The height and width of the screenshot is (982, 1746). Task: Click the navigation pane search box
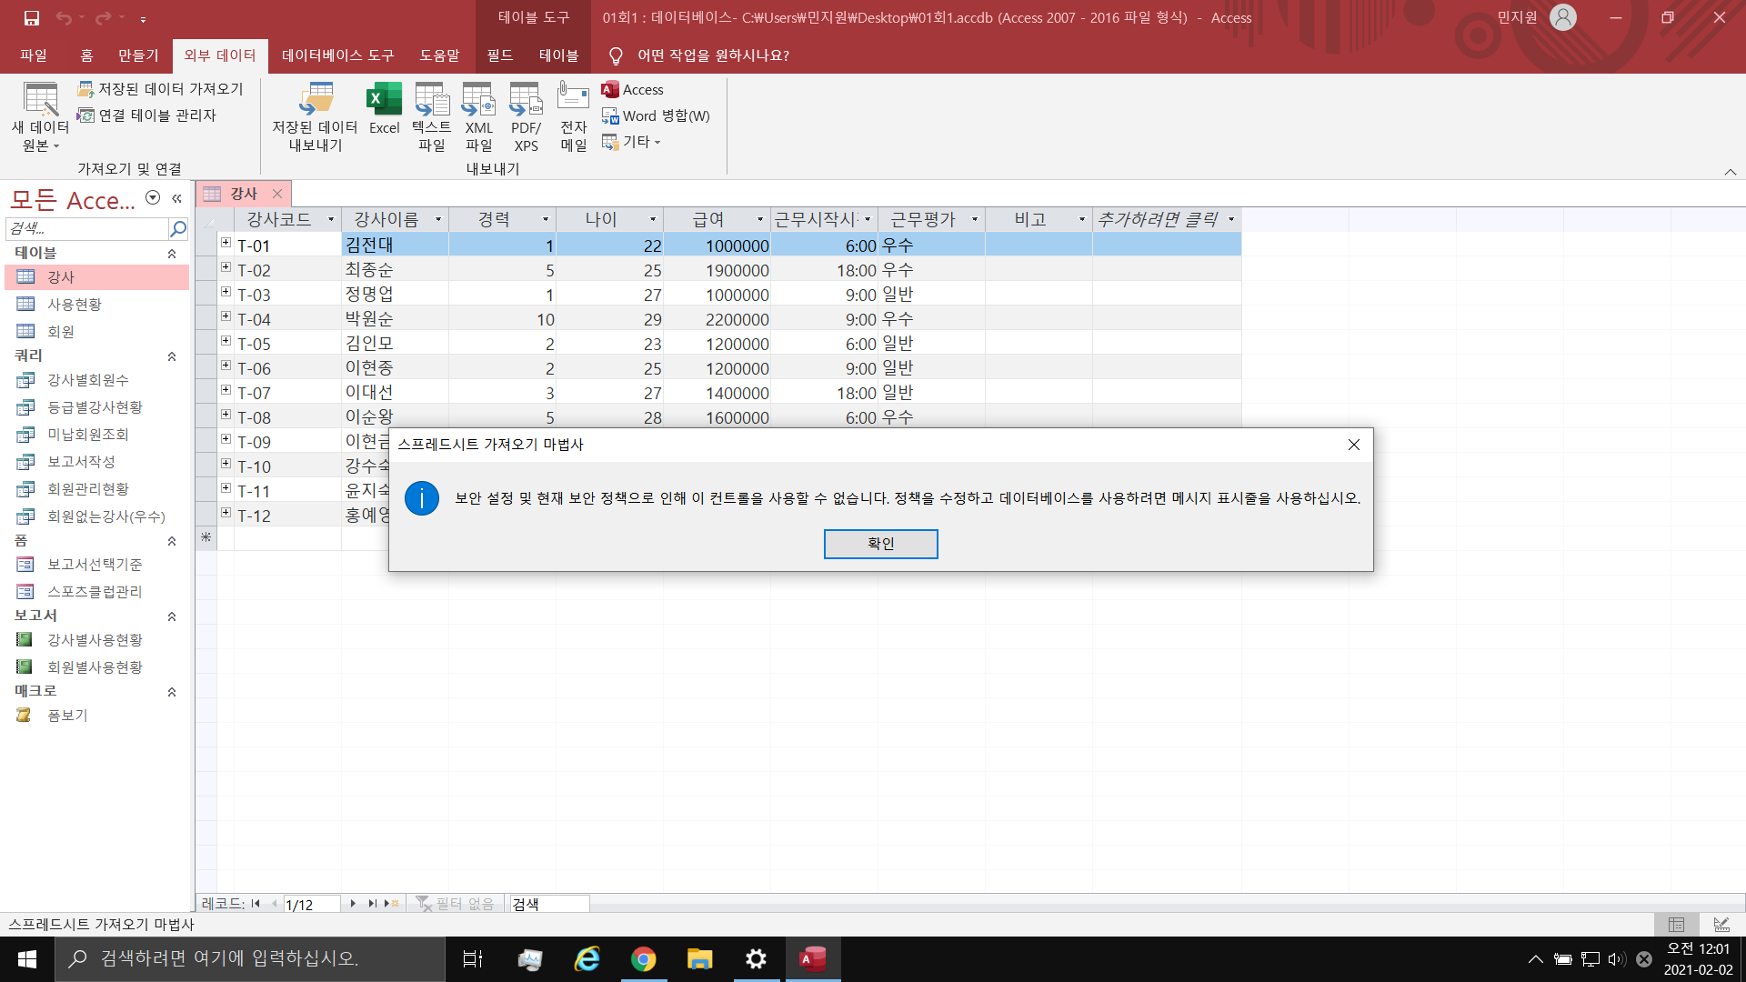click(x=87, y=228)
